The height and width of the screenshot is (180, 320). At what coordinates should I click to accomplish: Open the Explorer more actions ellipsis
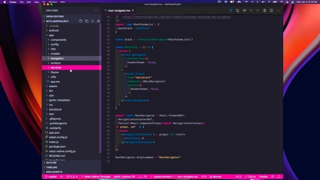tap(96, 10)
